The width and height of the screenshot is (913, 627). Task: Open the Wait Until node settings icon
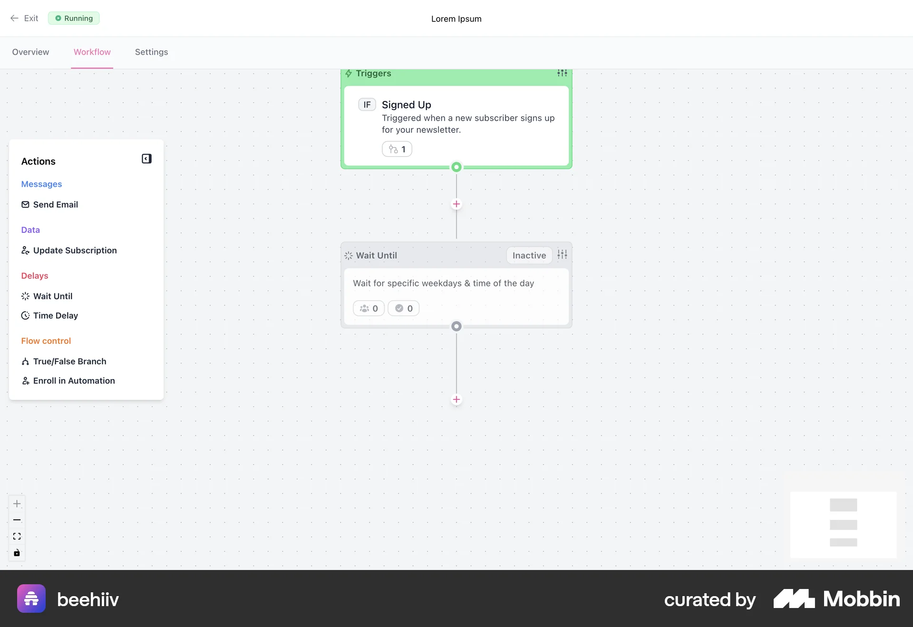click(562, 255)
